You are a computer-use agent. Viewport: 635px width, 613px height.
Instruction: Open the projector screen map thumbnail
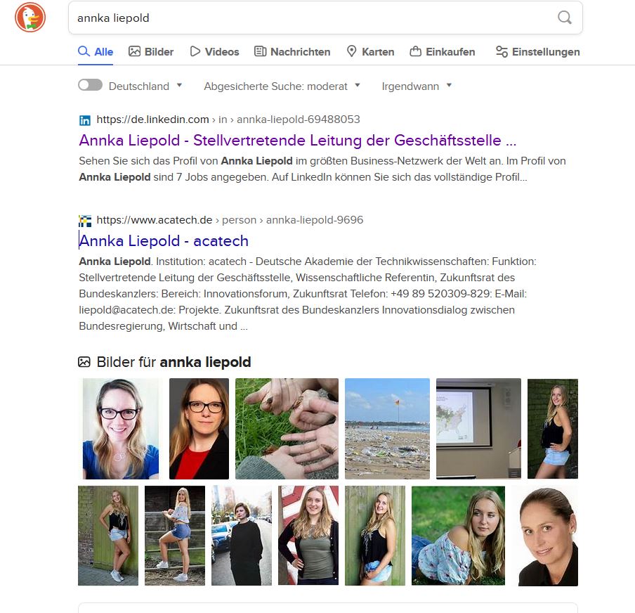pos(478,429)
